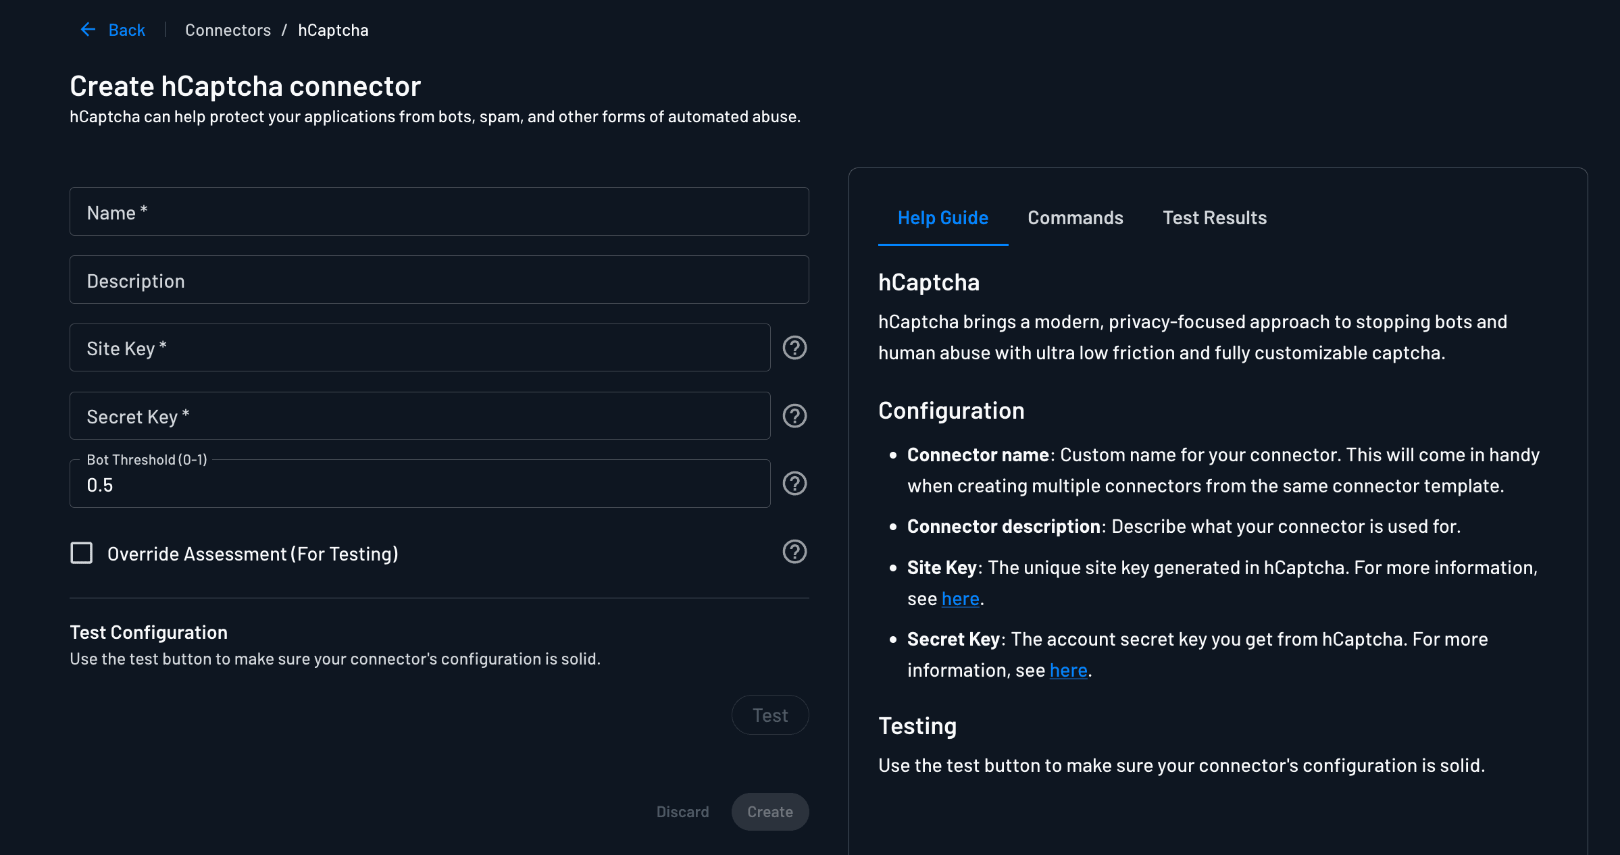Screen dimensions: 1620x855
Task: Click the Create button
Action: (x=770, y=812)
